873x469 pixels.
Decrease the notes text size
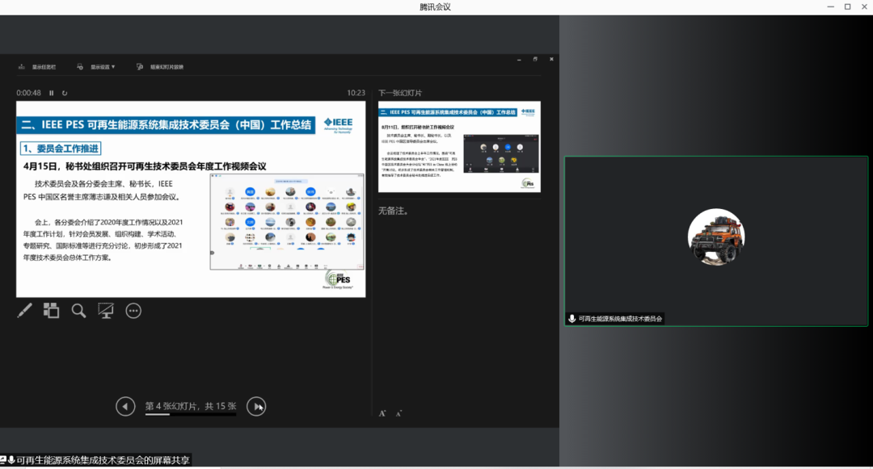click(399, 413)
